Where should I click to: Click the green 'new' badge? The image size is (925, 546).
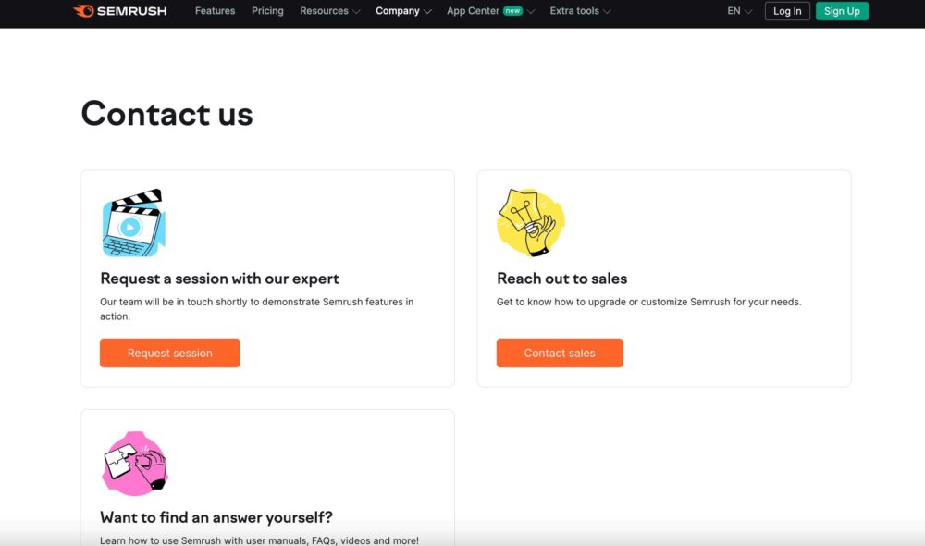[x=512, y=11]
